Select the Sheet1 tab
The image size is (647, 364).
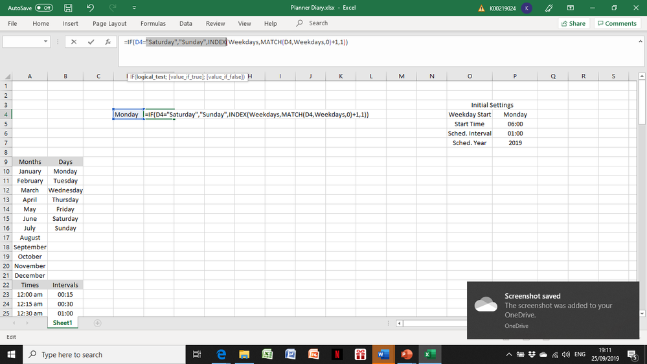(x=62, y=323)
